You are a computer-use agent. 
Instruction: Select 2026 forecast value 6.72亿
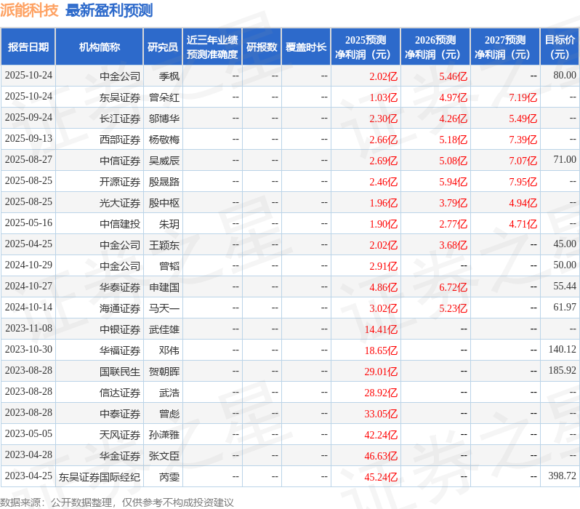(454, 287)
